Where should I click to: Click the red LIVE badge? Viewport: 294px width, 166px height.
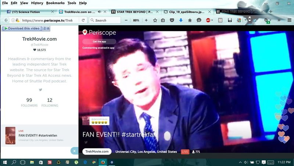click(185, 152)
